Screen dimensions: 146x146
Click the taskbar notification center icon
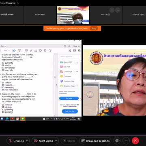79,119
